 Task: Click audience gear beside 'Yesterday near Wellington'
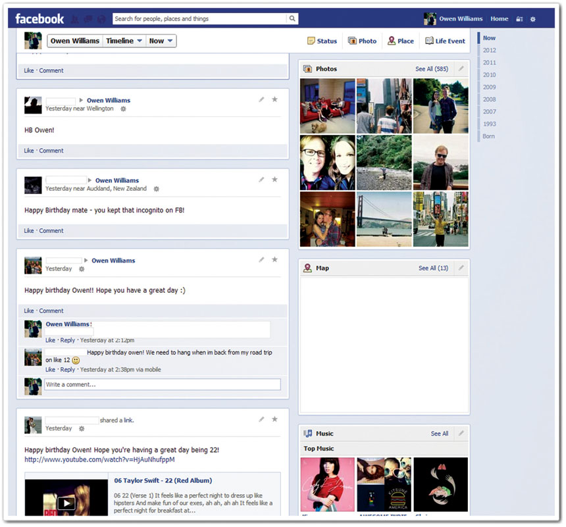[x=123, y=109]
